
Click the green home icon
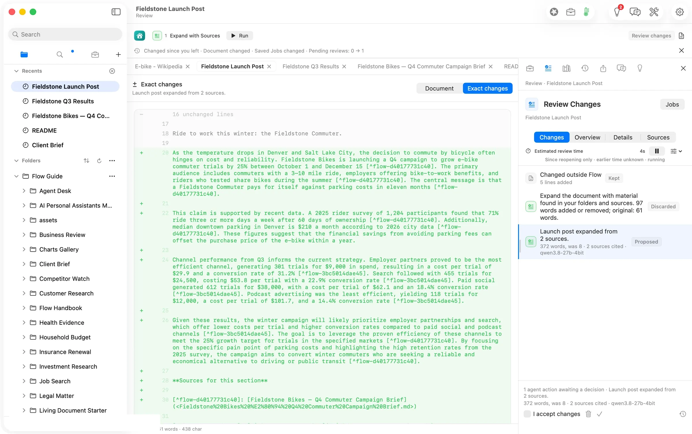pos(140,36)
